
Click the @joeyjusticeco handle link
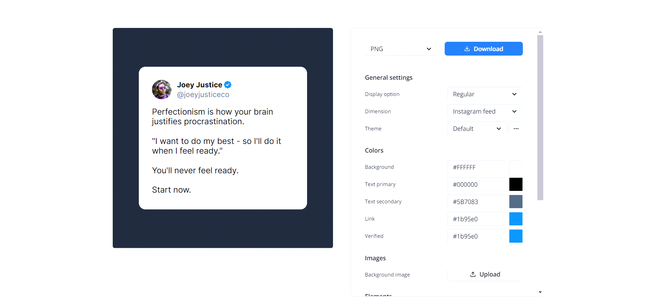[x=203, y=94]
